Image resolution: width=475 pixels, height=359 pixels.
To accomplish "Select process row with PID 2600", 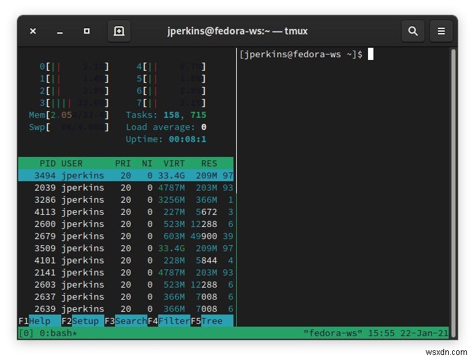I will [x=126, y=224].
